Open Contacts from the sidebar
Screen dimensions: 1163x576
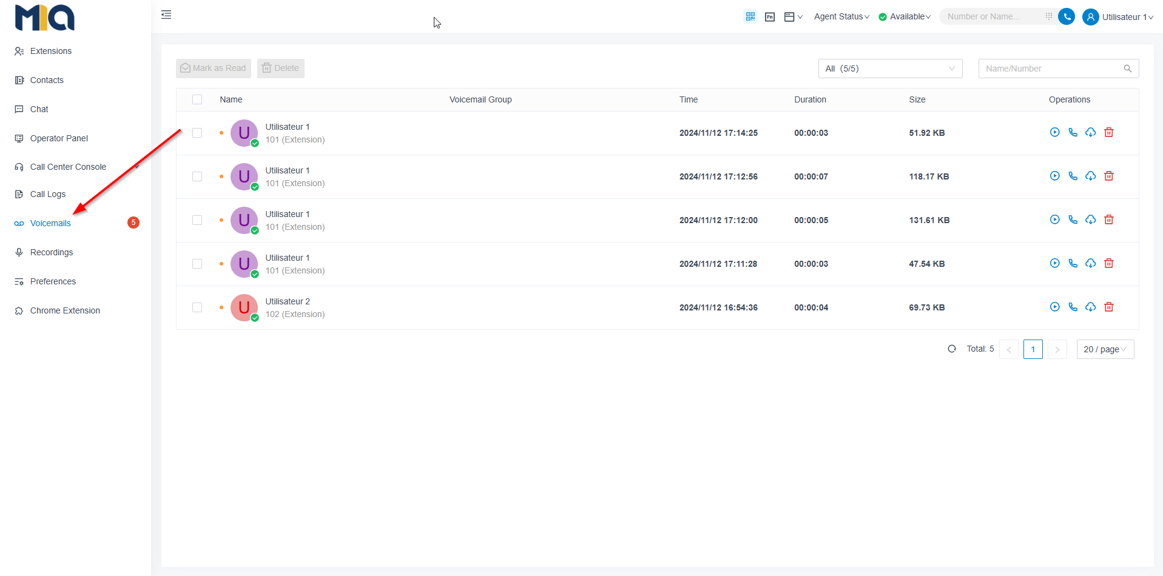[47, 80]
